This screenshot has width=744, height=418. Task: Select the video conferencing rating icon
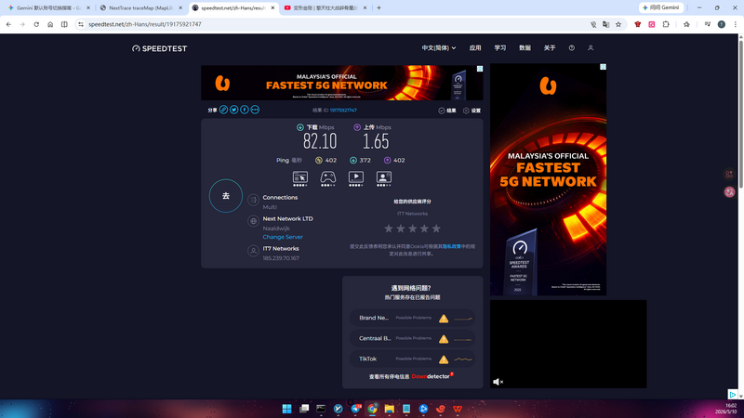pyautogui.click(x=384, y=178)
